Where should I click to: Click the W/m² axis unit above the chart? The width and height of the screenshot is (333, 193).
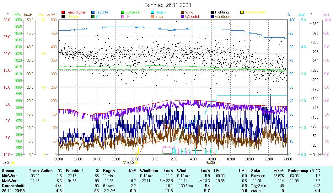pyautogui.click(x=51, y=15)
